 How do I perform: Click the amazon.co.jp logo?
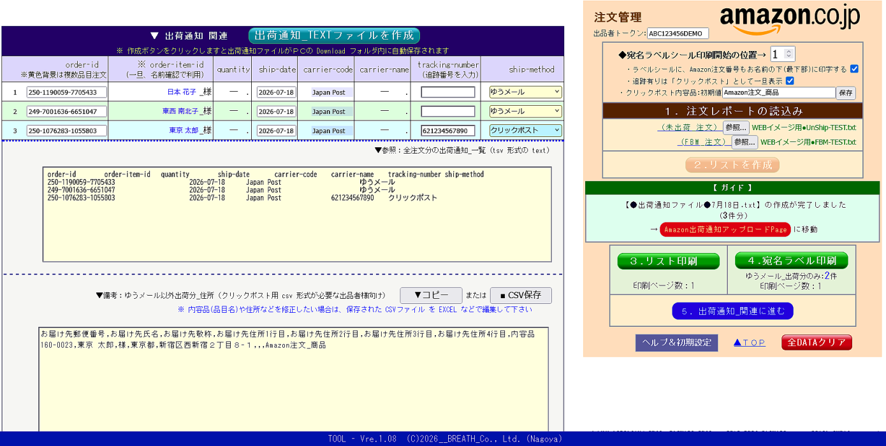point(790,18)
